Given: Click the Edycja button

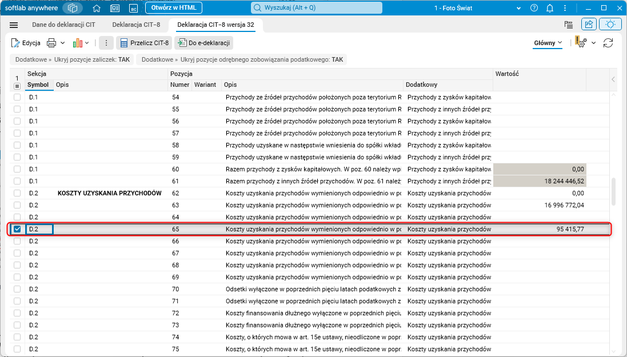Looking at the screenshot, I should (x=26, y=43).
